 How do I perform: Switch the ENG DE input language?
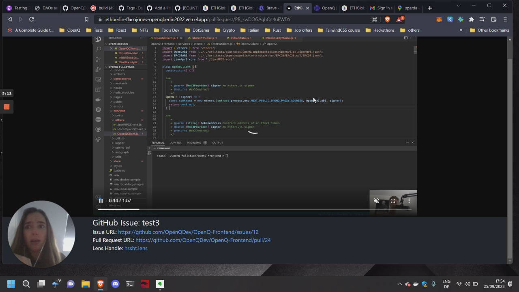[x=446, y=284]
